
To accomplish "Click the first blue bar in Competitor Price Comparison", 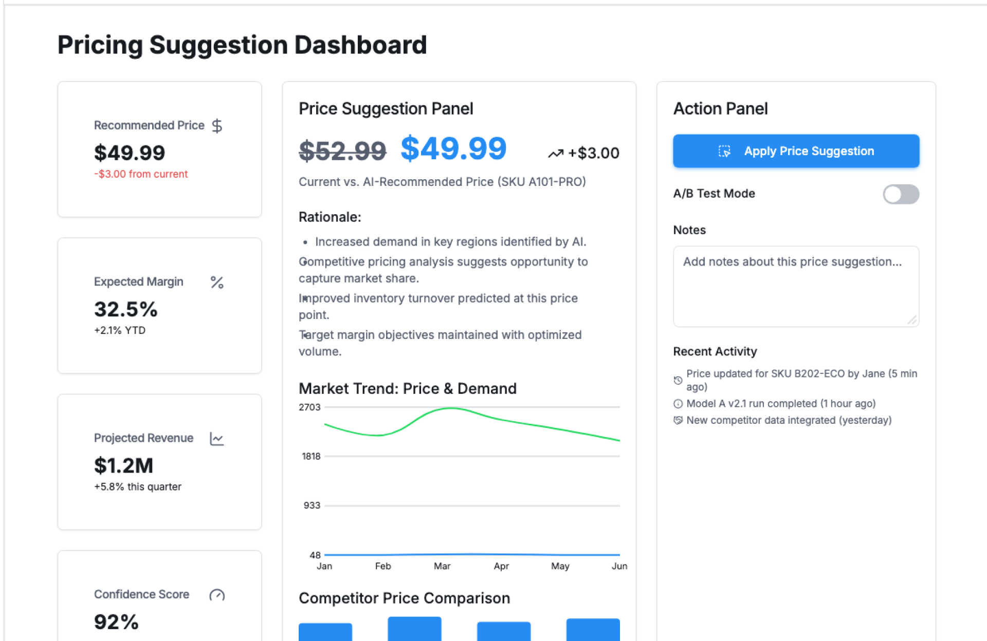I will point(325,632).
